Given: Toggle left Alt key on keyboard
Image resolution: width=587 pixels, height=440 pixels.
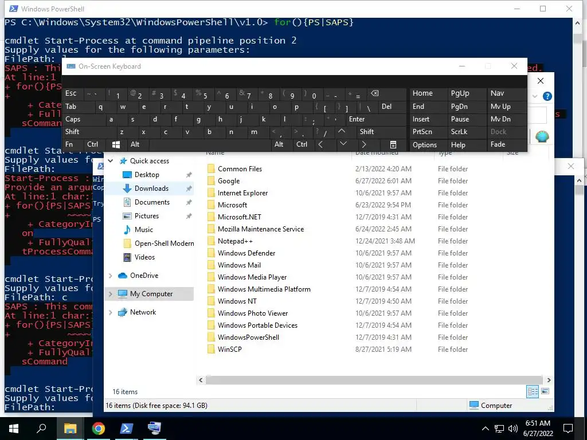Looking at the screenshot, I should pyautogui.click(x=138, y=144).
